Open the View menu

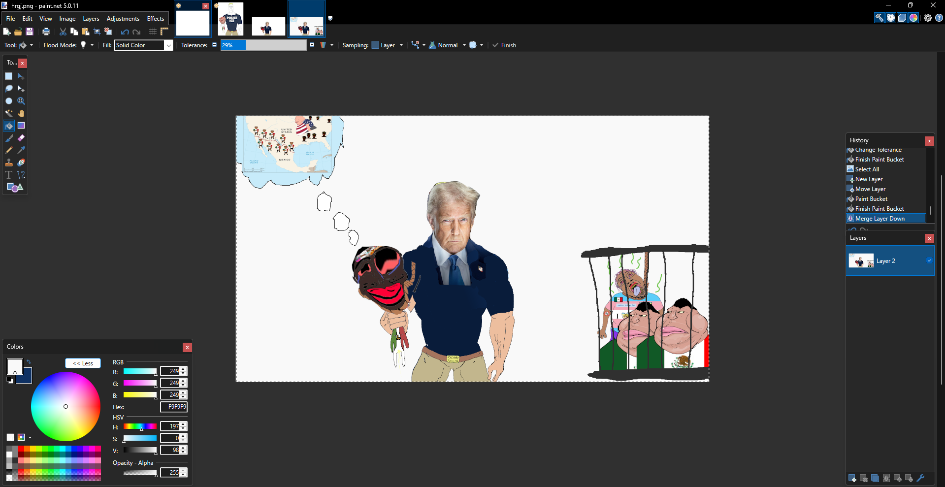[46, 19]
